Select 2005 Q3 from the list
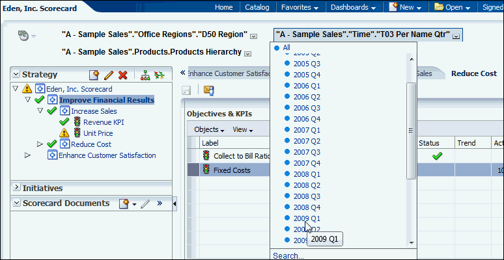This screenshot has height=260, width=504. pos(307,64)
